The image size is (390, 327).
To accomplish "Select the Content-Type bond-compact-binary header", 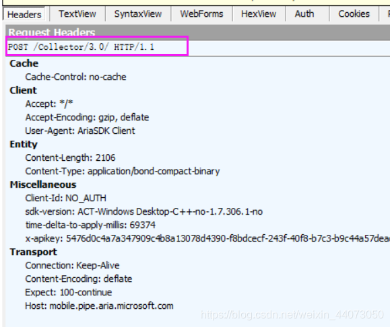I will click(x=123, y=171).
